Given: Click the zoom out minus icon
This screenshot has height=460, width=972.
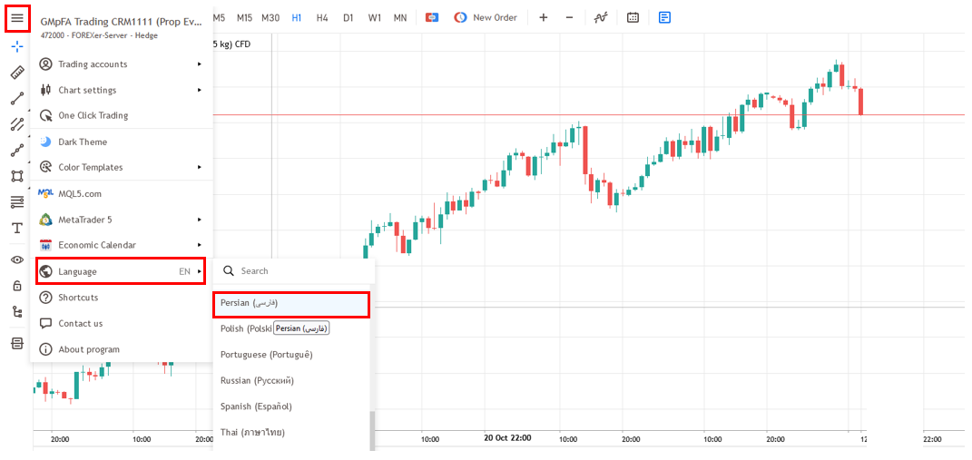Looking at the screenshot, I should click(569, 17).
